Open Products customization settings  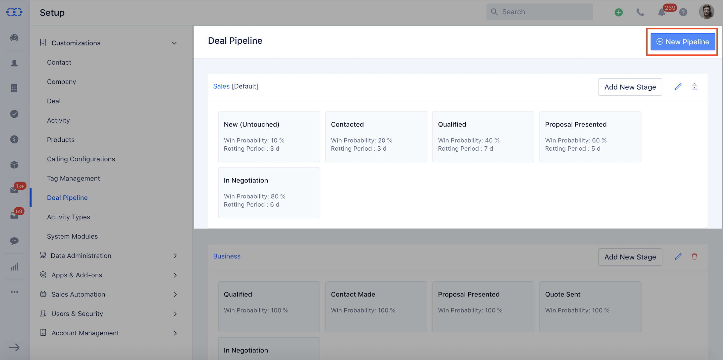pyautogui.click(x=61, y=140)
